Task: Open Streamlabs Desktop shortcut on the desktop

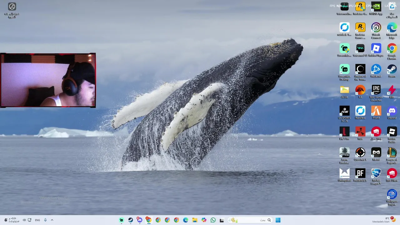Action: click(344, 72)
